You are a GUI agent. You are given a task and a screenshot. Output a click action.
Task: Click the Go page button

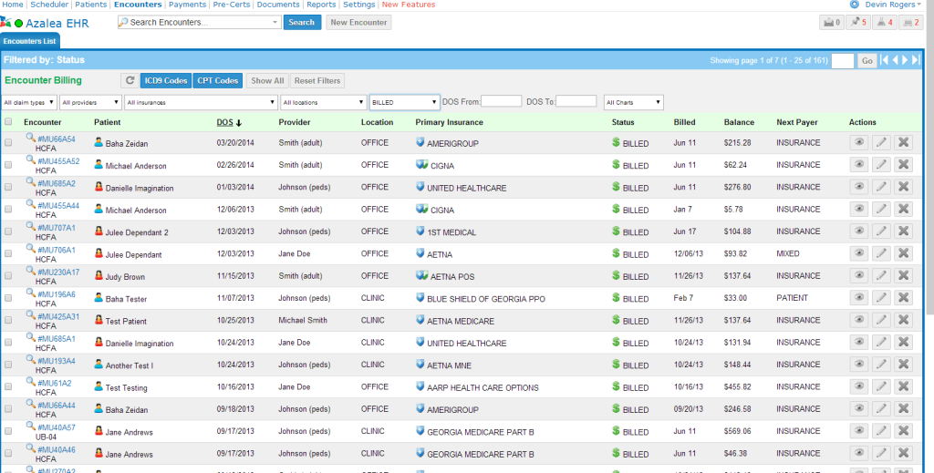pyautogui.click(x=867, y=61)
